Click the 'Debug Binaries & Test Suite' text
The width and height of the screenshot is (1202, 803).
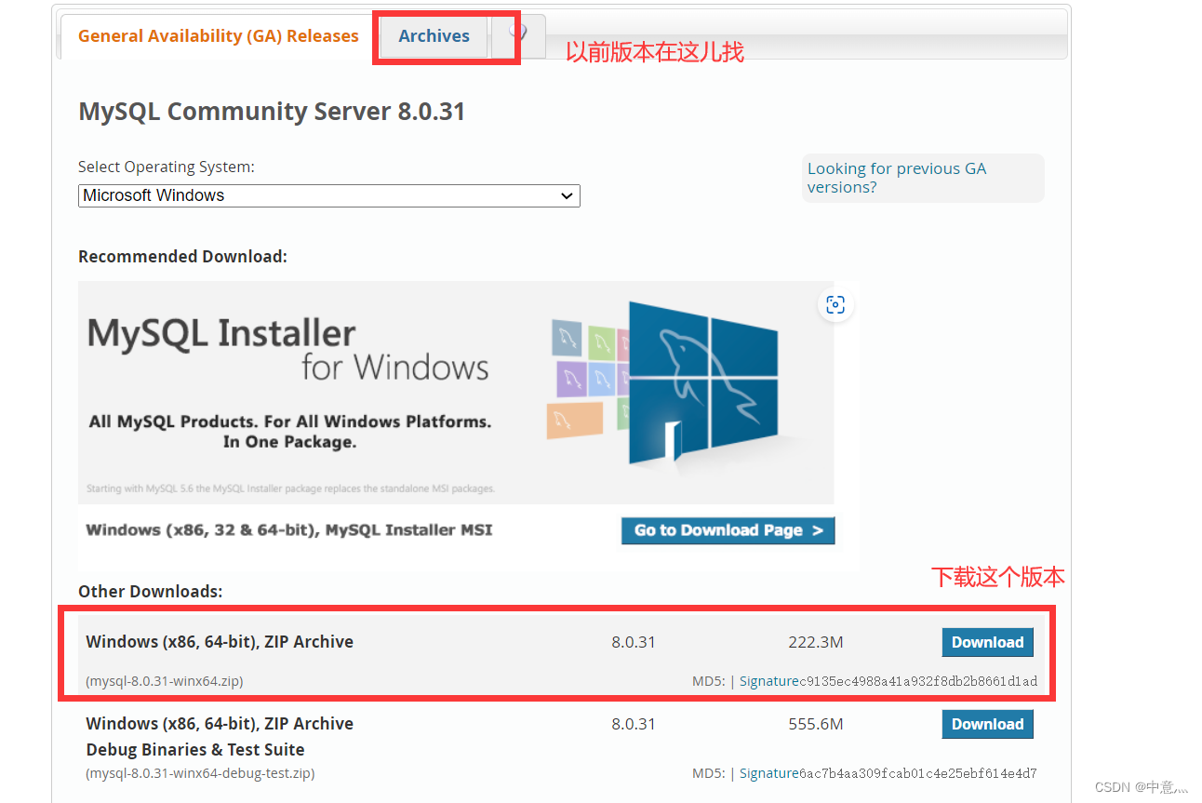point(195,750)
